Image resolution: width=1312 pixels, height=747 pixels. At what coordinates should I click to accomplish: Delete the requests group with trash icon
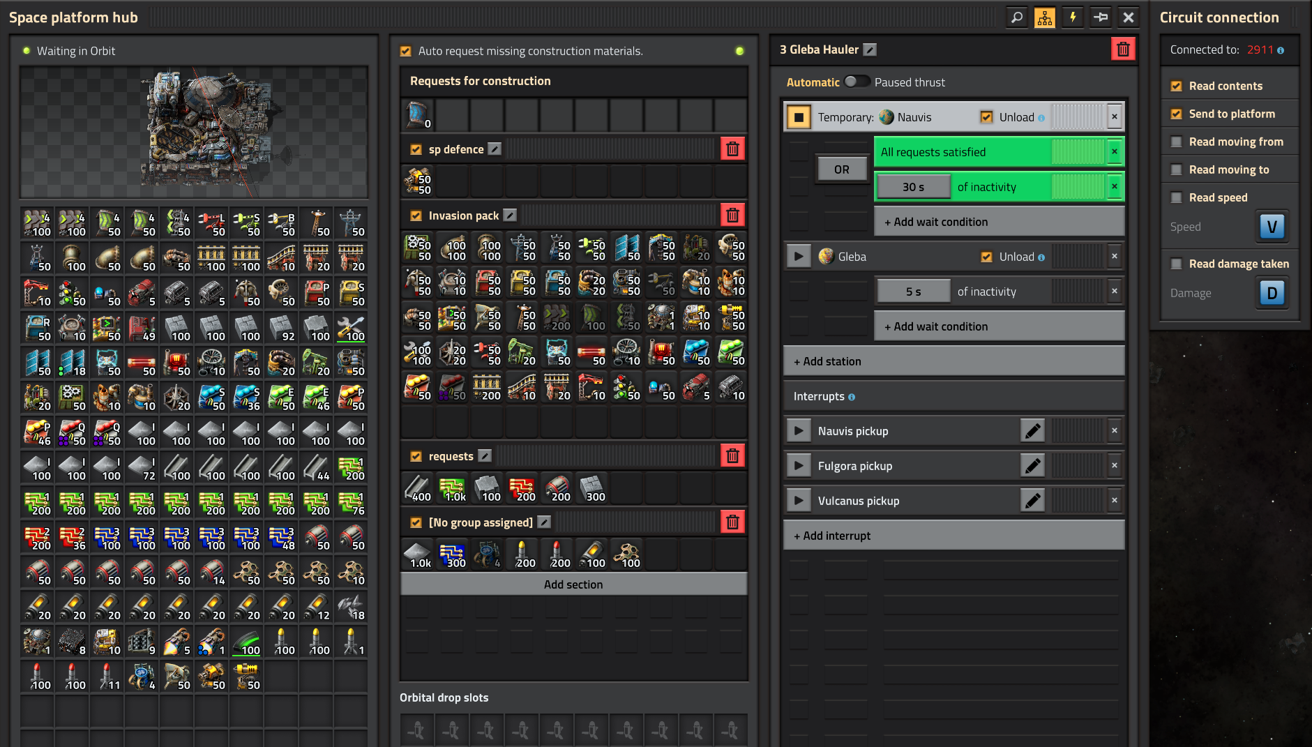coord(732,455)
